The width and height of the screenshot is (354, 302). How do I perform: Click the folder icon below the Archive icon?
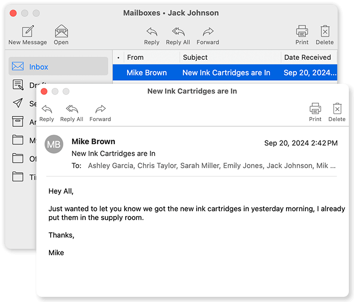click(17, 140)
